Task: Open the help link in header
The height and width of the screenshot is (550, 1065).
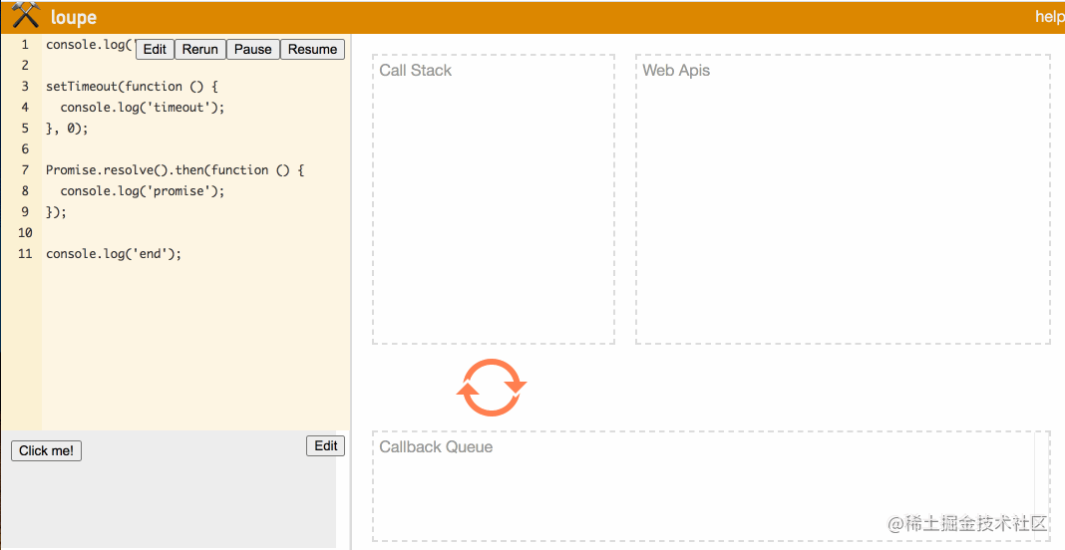Action: (1049, 16)
